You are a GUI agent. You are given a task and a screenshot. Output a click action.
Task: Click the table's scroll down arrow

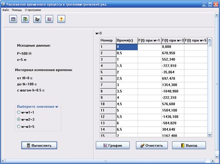click(210, 135)
